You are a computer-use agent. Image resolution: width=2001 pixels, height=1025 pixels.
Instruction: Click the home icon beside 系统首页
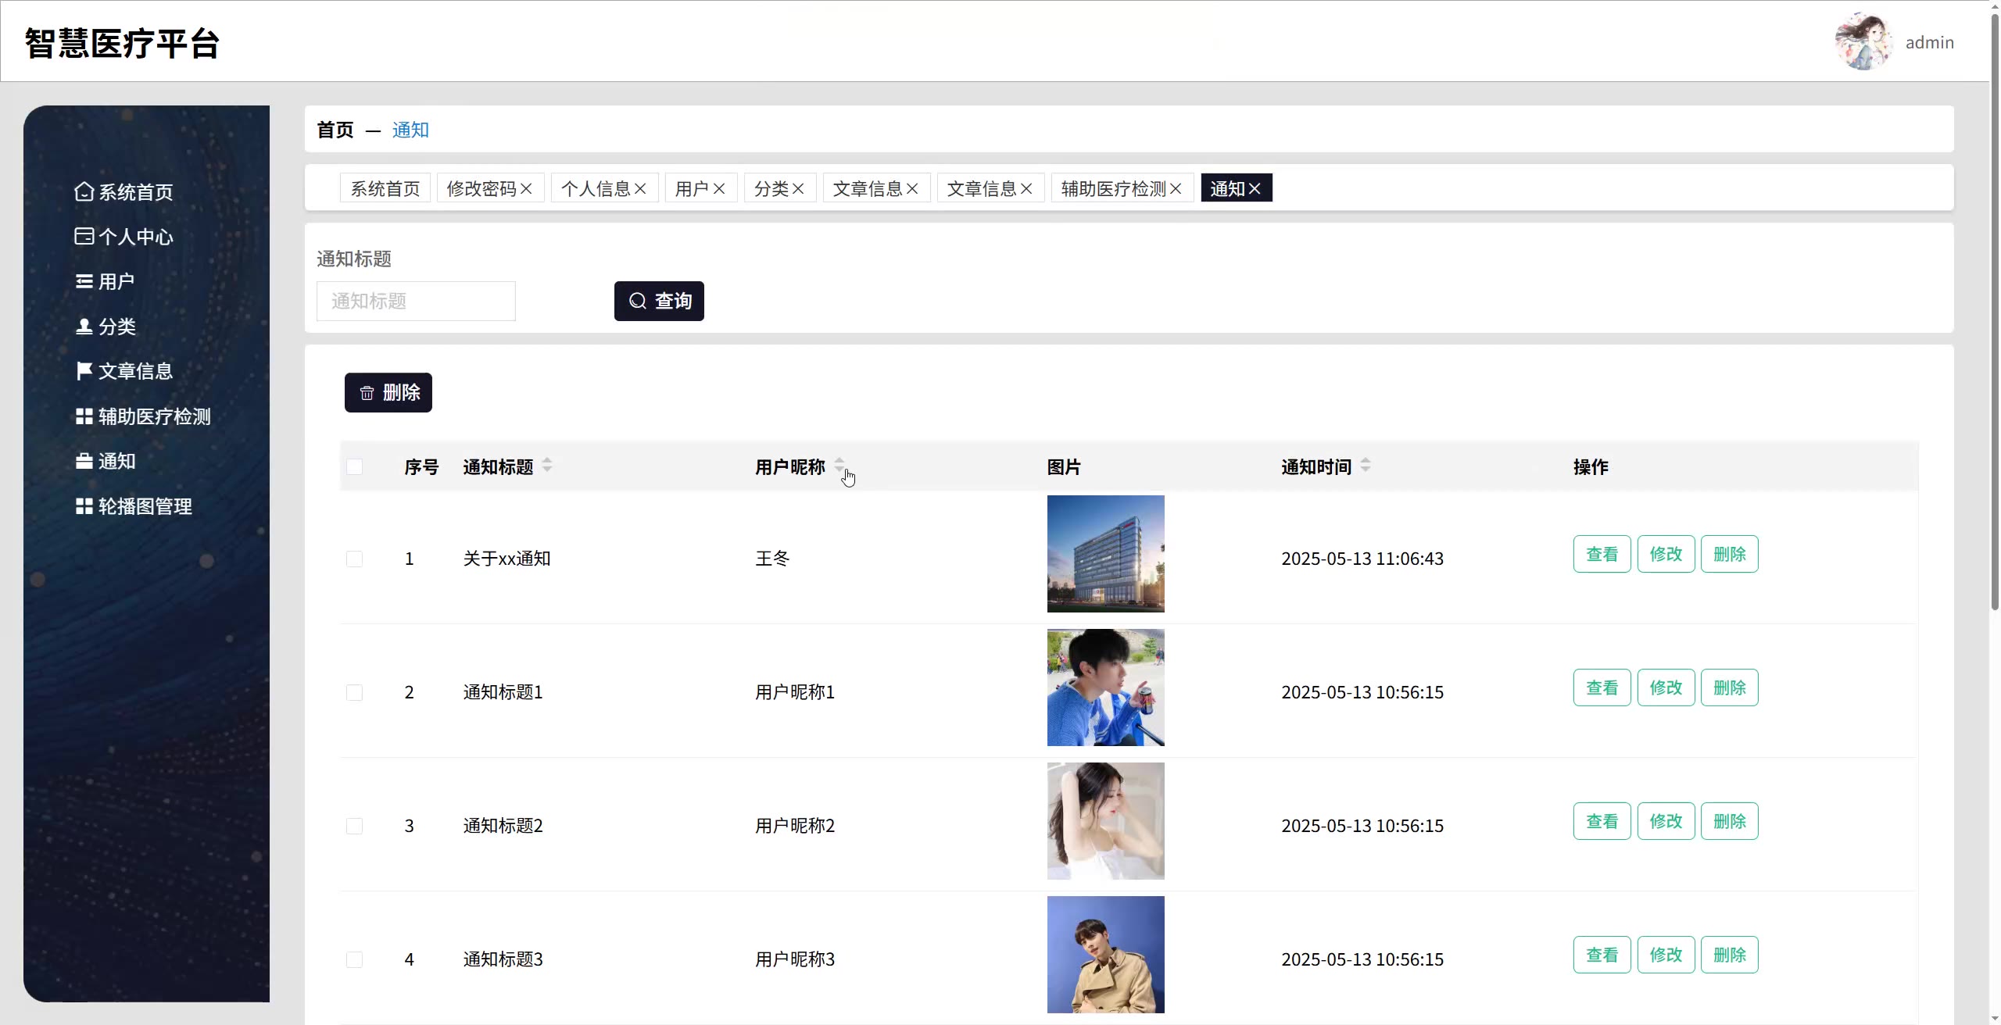[84, 191]
